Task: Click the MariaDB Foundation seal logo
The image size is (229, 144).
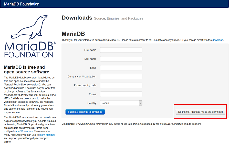Action: (x=30, y=36)
